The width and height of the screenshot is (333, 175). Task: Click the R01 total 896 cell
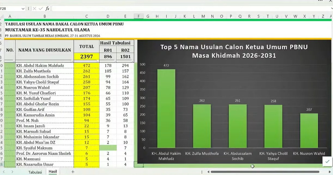pyautogui.click(x=108, y=57)
